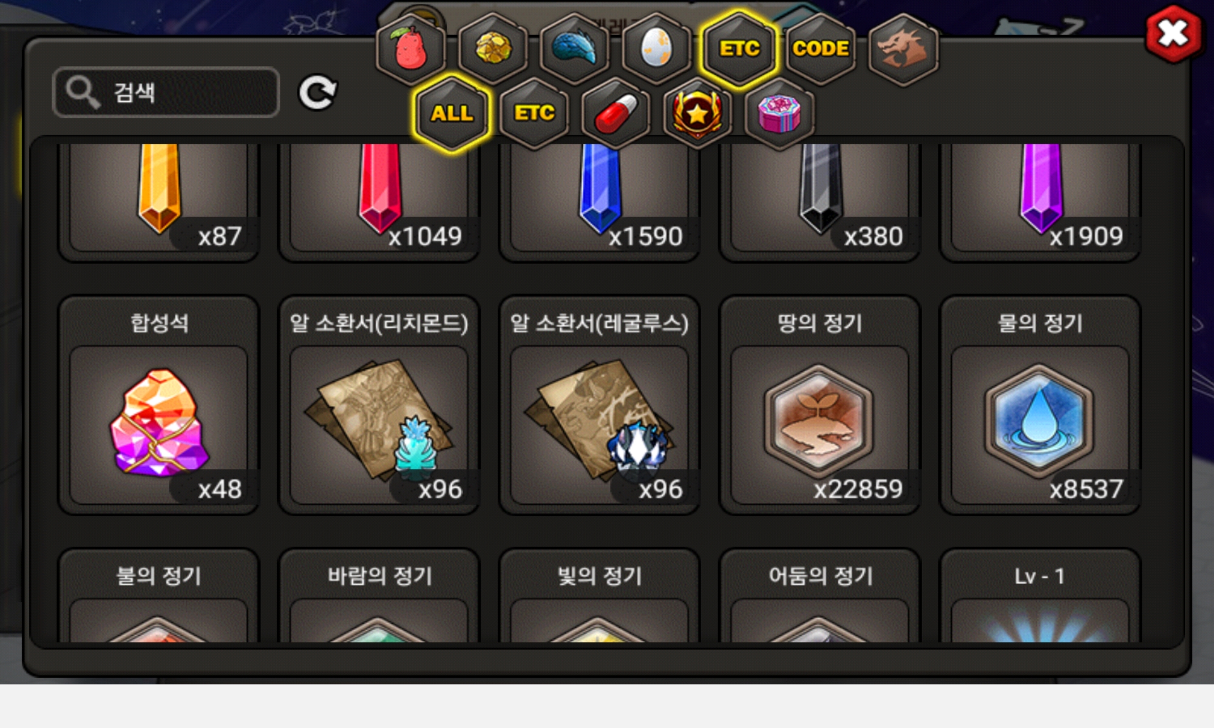Filter by pink gift box icon

click(779, 113)
